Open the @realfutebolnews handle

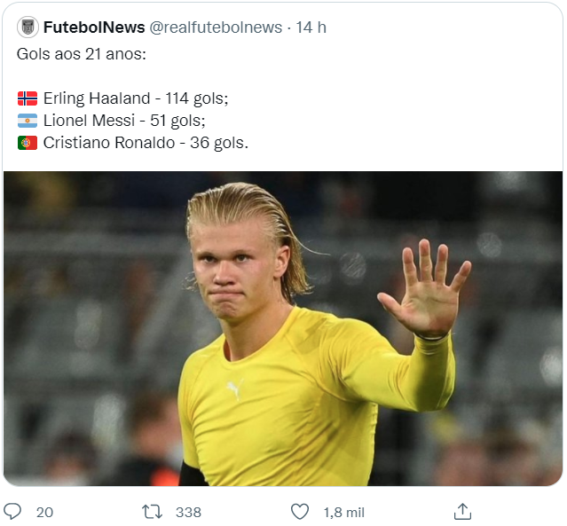tap(215, 27)
